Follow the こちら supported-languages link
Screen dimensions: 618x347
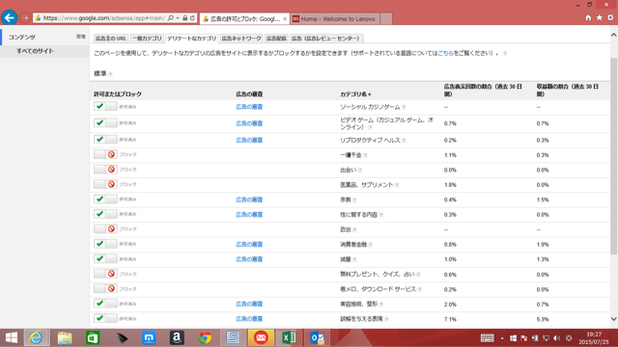point(445,53)
